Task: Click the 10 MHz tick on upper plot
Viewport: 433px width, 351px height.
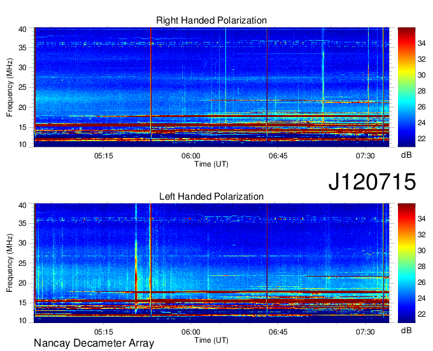Action: tap(23, 144)
